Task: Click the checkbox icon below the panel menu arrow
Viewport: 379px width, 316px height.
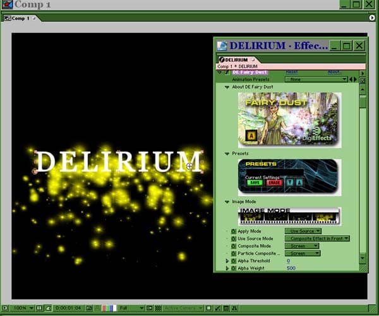Action: [x=363, y=81]
